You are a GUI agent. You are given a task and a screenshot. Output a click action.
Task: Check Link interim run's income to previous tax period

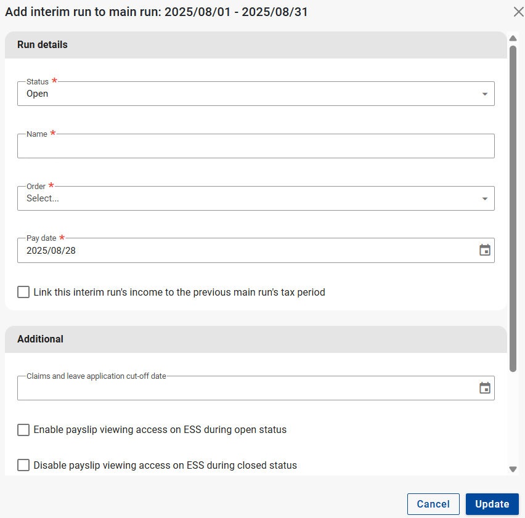coord(23,292)
